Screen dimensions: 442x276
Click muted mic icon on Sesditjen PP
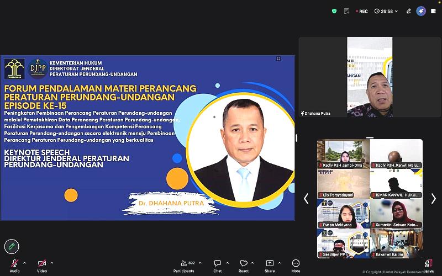tap(320, 254)
